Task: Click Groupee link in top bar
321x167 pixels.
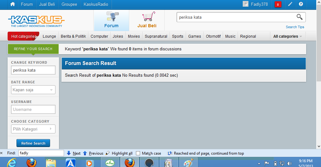Action: (69, 4)
